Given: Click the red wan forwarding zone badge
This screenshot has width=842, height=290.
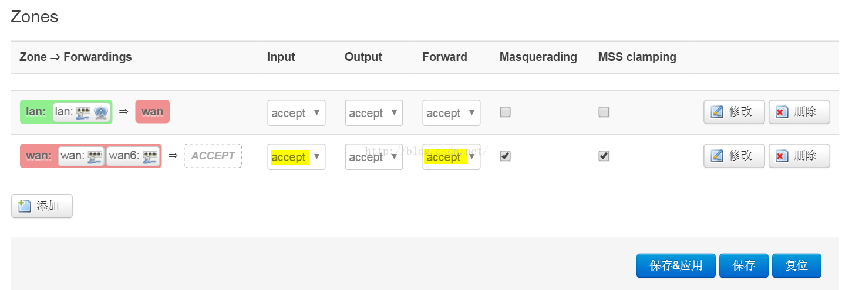Looking at the screenshot, I should 153,111.
